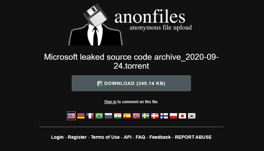The height and width of the screenshot is (151, 264).
Task: Select the Indian flag language icon
Action: [118, 116]
